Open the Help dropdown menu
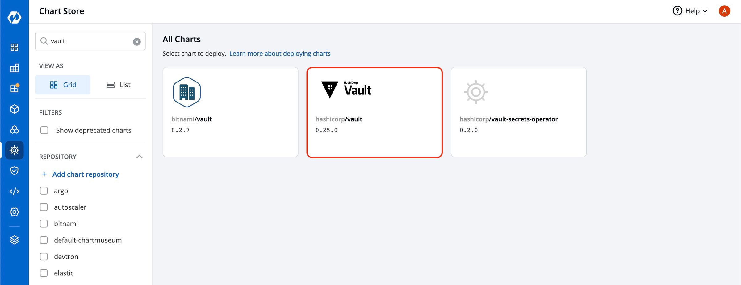The height and width of the screenshot is (285, 741). 690,11
